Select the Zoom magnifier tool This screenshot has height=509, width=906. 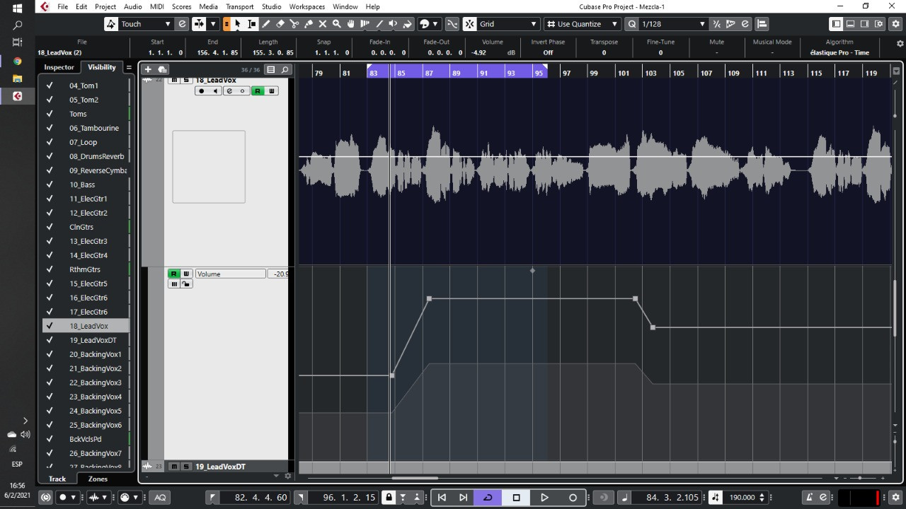337,24
